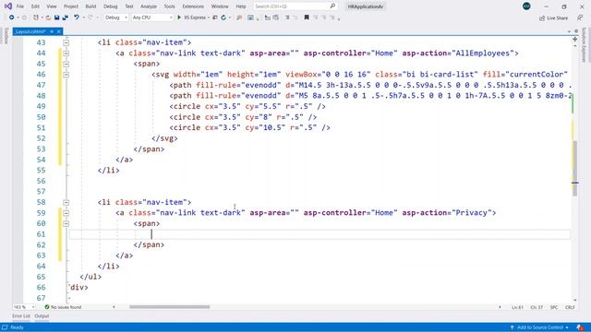Open the Debug menu
This screenshot has height=332, width=591.
coord(111,6)
